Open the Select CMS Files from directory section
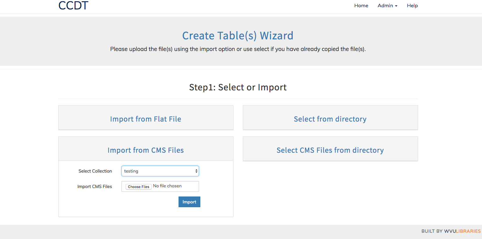The image size is (482, 239). coord(330,150)
